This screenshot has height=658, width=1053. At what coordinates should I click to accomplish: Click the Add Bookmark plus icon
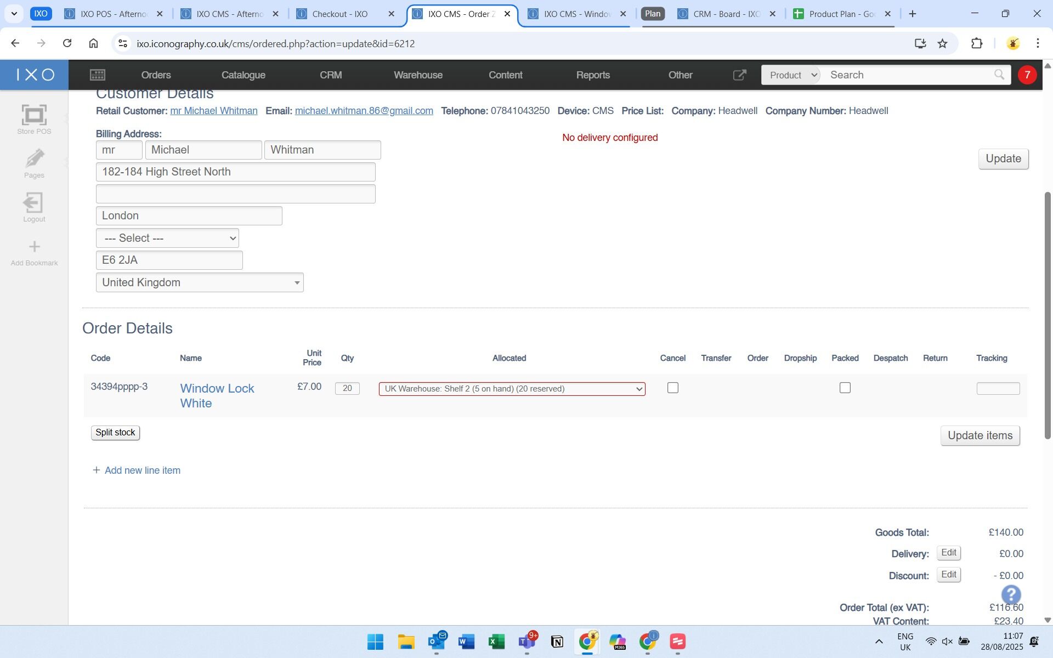tap(34, 247)
